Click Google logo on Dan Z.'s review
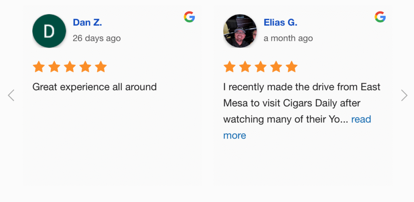The width and height of the screenshot is (414, 202). point(189,17)
